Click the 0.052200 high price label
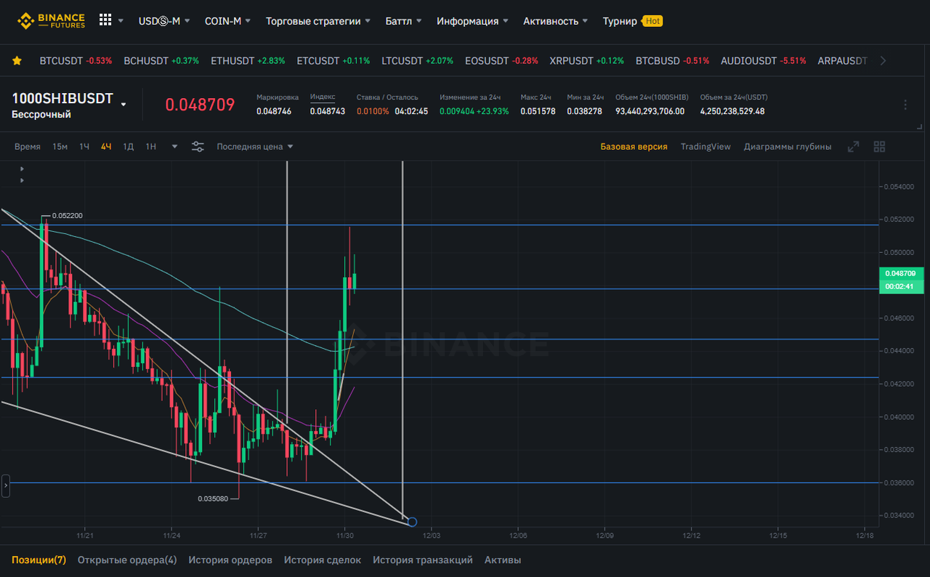This screenshot has height=577, width=930. [67, 216]
